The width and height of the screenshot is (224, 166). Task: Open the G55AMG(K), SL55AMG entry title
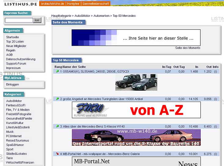[96, 71]
